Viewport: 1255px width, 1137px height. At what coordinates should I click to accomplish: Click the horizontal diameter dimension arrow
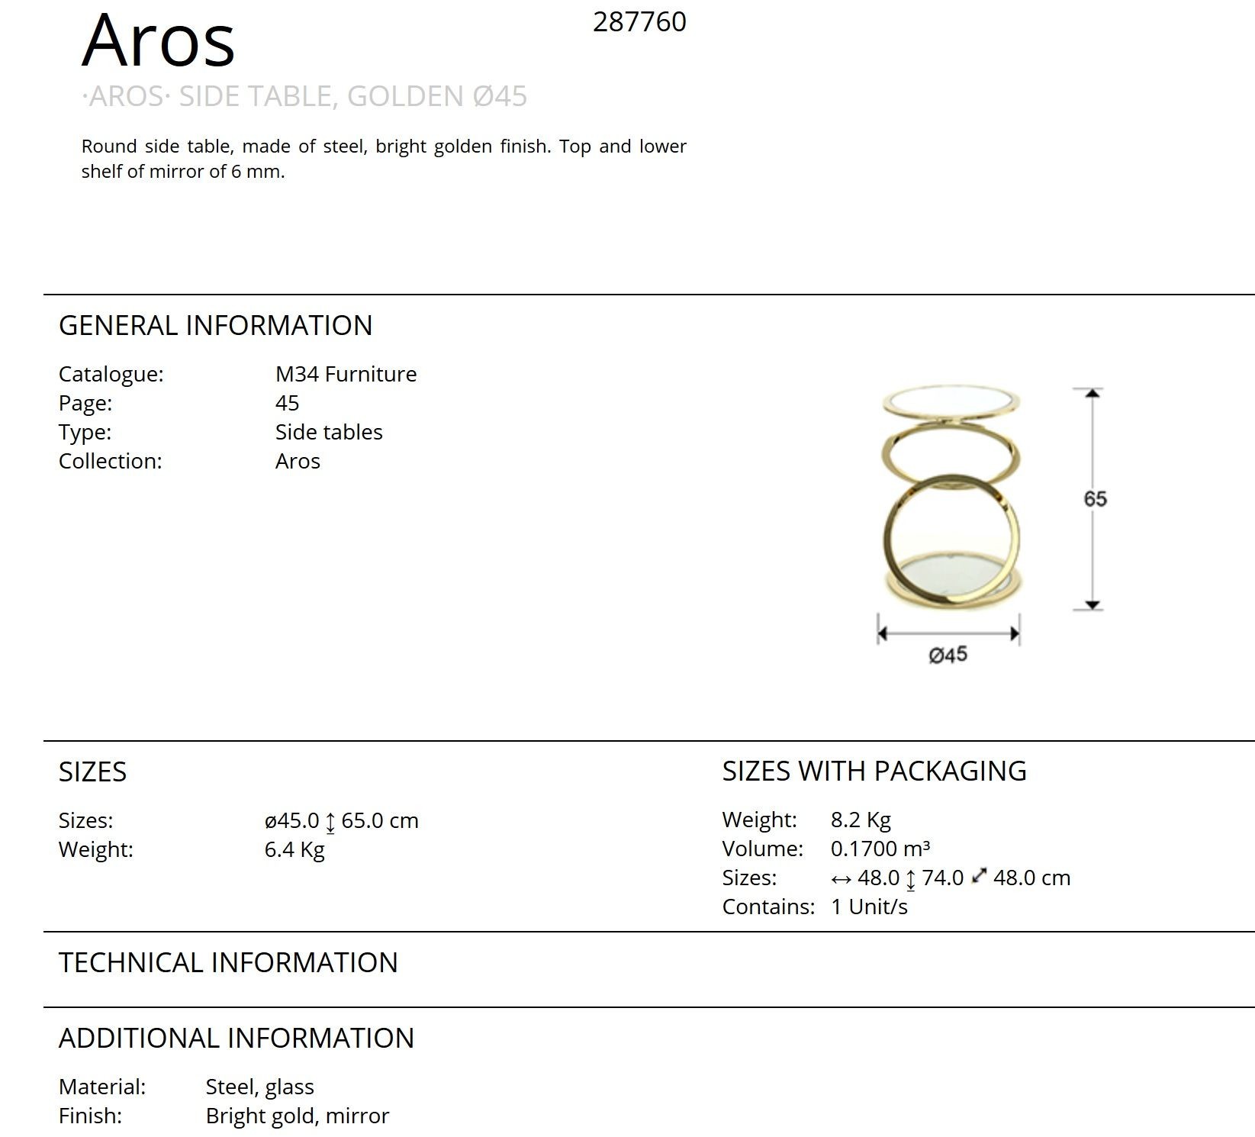tap(948, 633)
